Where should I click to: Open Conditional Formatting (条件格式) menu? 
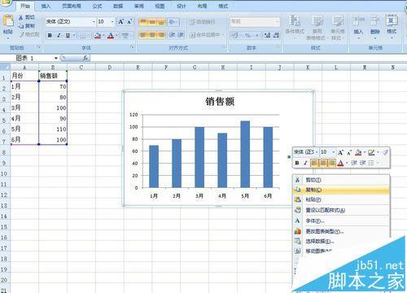pyautogui.click(x=295, y=27)
